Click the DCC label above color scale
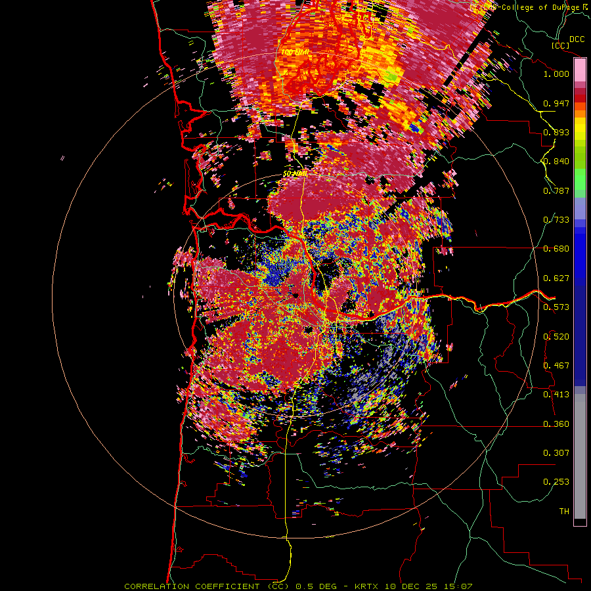 tap(577, 39)
